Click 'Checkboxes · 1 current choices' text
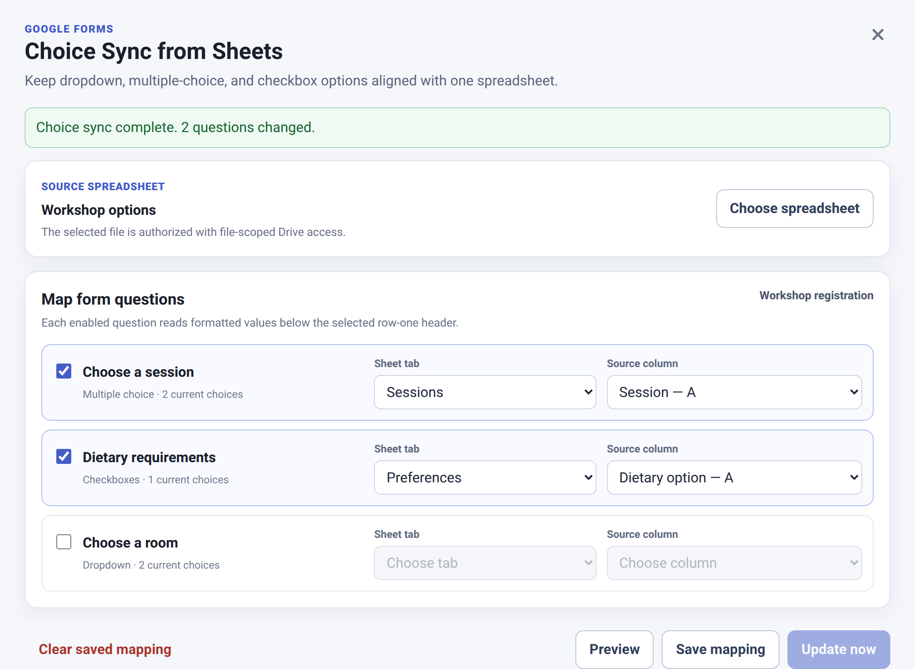The width and height of the screenshot is (915, 669). point(156,480)
